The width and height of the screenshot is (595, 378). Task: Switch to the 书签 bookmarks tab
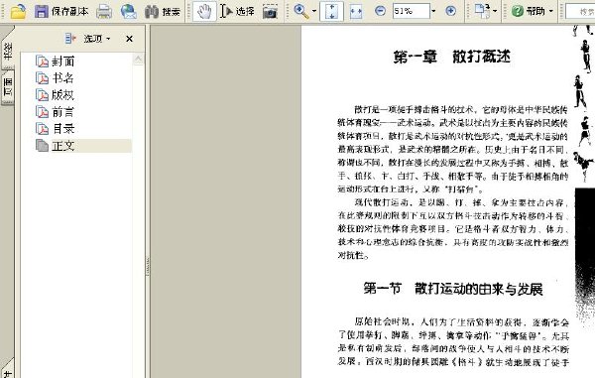pos(8,51)
